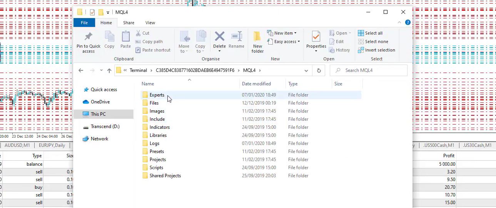The height and width of the screenshot is (208, 496).
Task: Click the Up one level arrow
Action: pyautogui.click(x=109, y=70)
